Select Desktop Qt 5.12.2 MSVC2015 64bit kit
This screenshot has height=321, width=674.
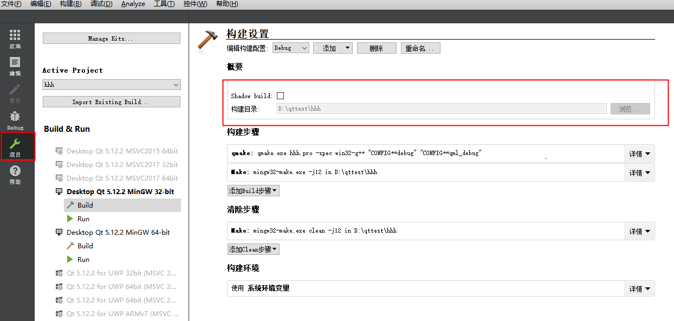pyautogui.click(x=122, y=151)
